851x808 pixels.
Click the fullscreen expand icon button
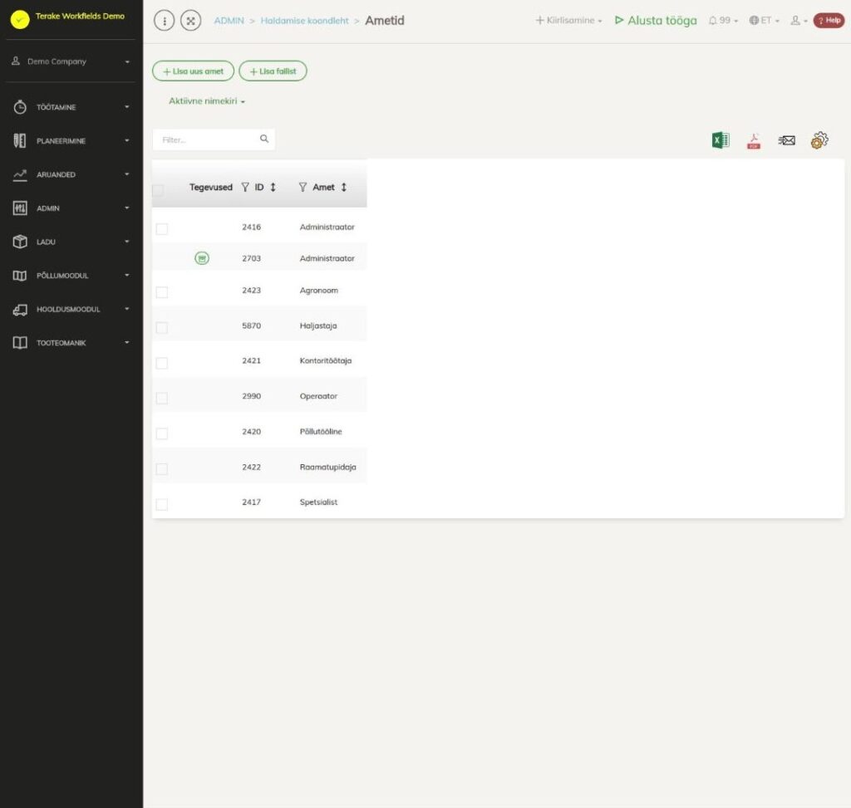click(190, 21)
